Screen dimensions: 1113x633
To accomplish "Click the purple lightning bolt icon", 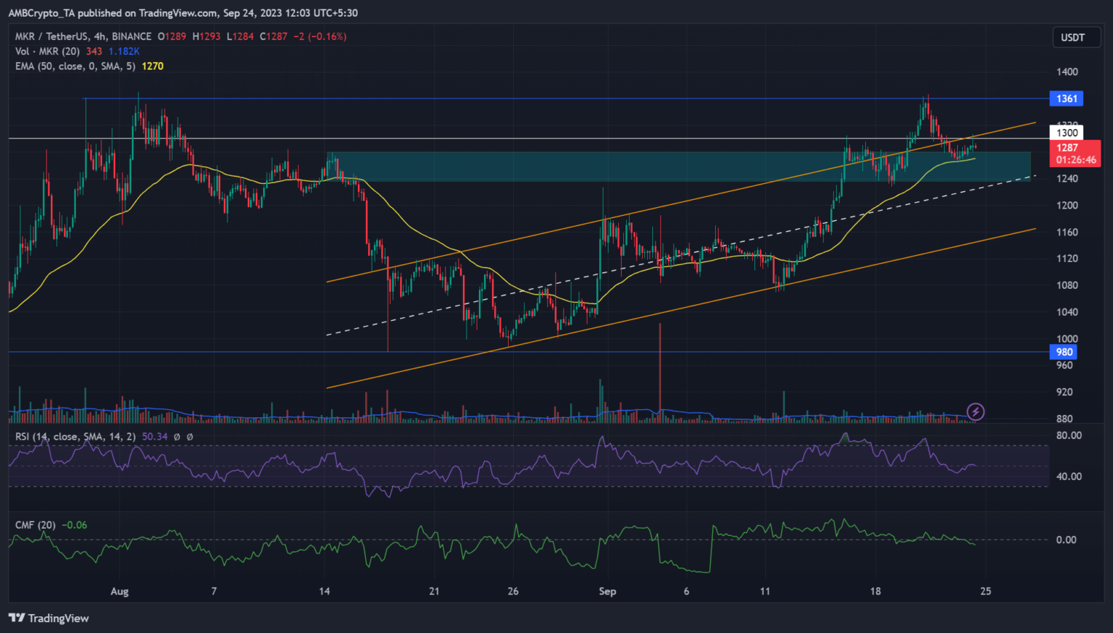I will point(975,412).
